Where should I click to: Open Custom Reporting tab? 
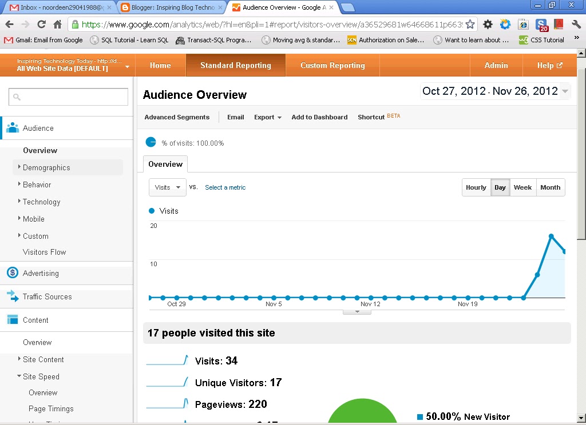332,65
